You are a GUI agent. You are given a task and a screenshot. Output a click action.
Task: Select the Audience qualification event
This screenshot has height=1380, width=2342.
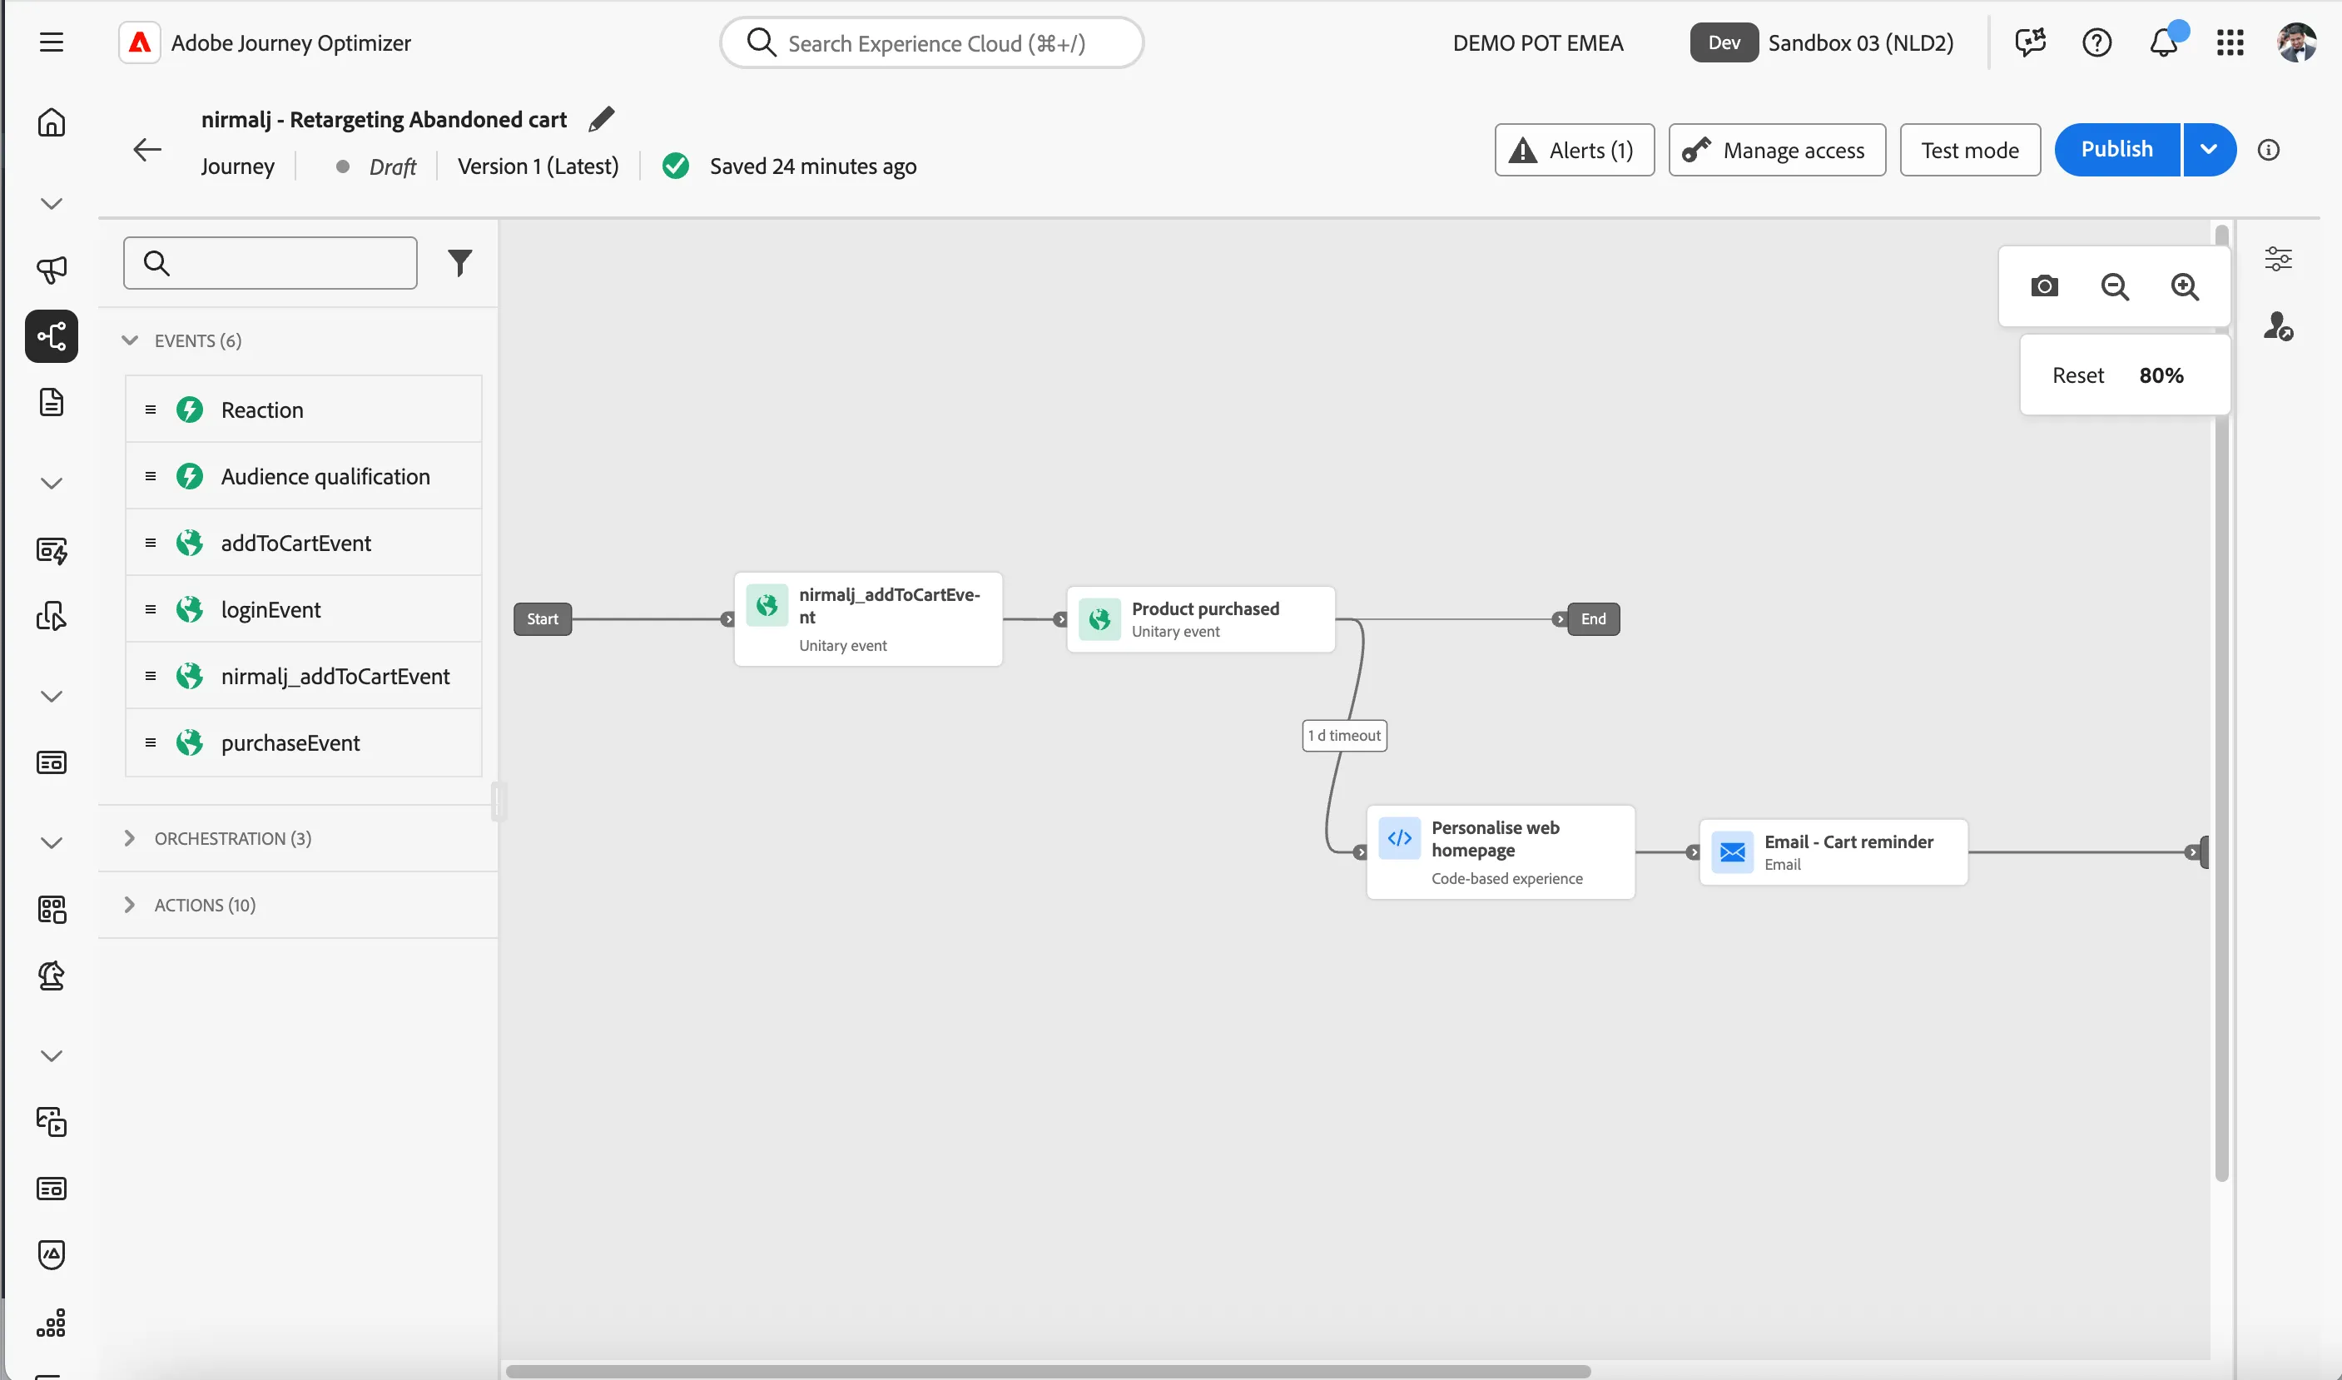pos(303,476)
